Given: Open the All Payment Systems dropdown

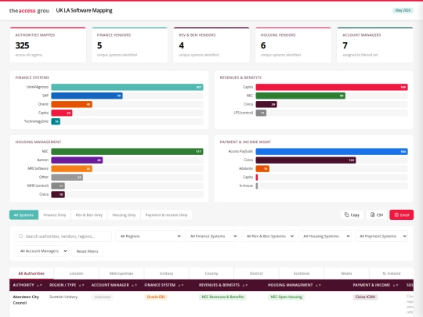Looking at the screenshot, I should (x=381, y=236).
